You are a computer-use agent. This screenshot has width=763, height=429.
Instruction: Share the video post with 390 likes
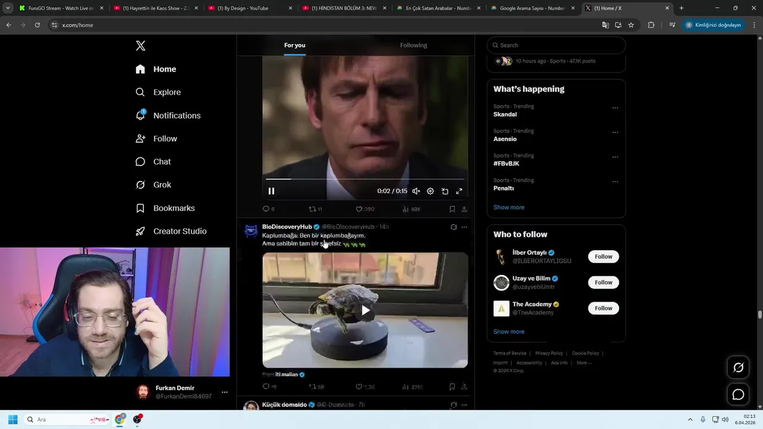pyautogui.click(x=464, y=209)
